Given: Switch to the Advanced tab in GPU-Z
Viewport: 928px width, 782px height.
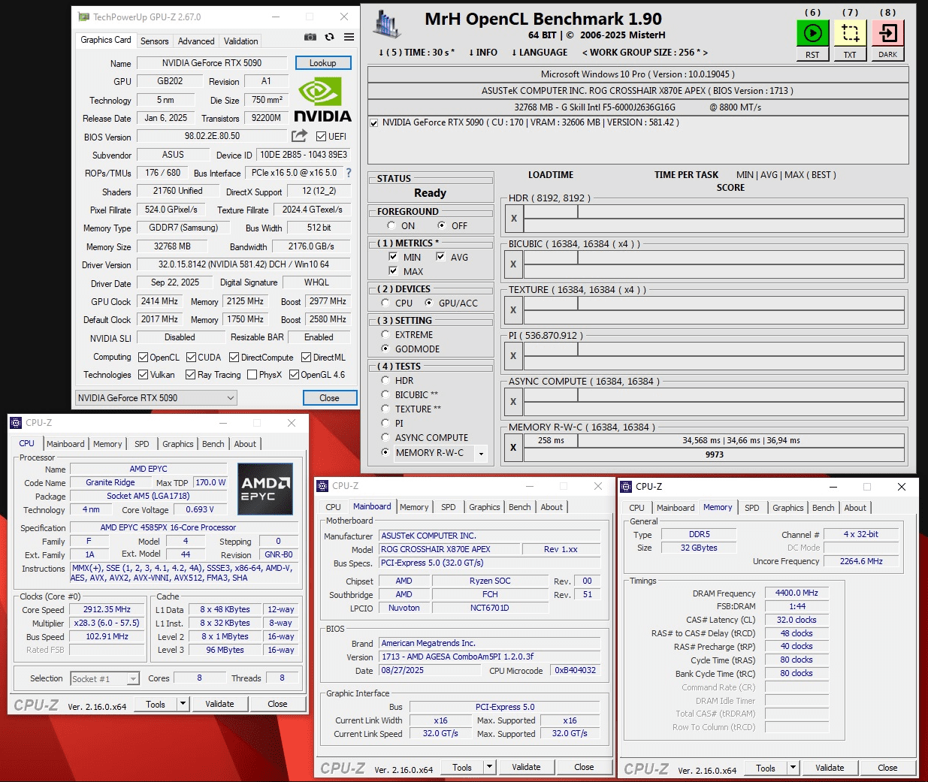Looking at the screenshot, I should click(196, 41).
